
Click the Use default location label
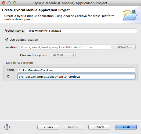[x=24, y=40]
